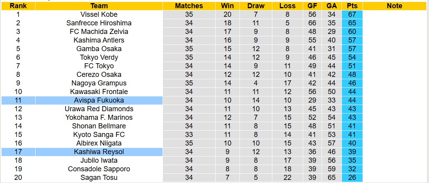Open the Sagan Tosu entry
This screenshot has height=183, width=429.
(x=99, y=178)
